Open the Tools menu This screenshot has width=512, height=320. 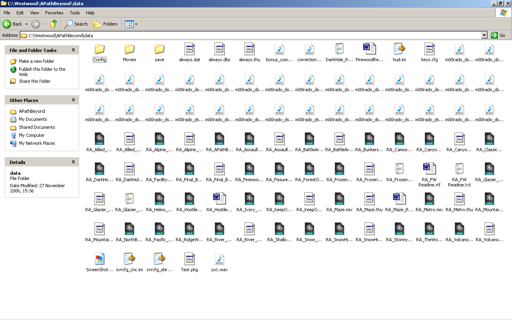(x=75, y=13)
